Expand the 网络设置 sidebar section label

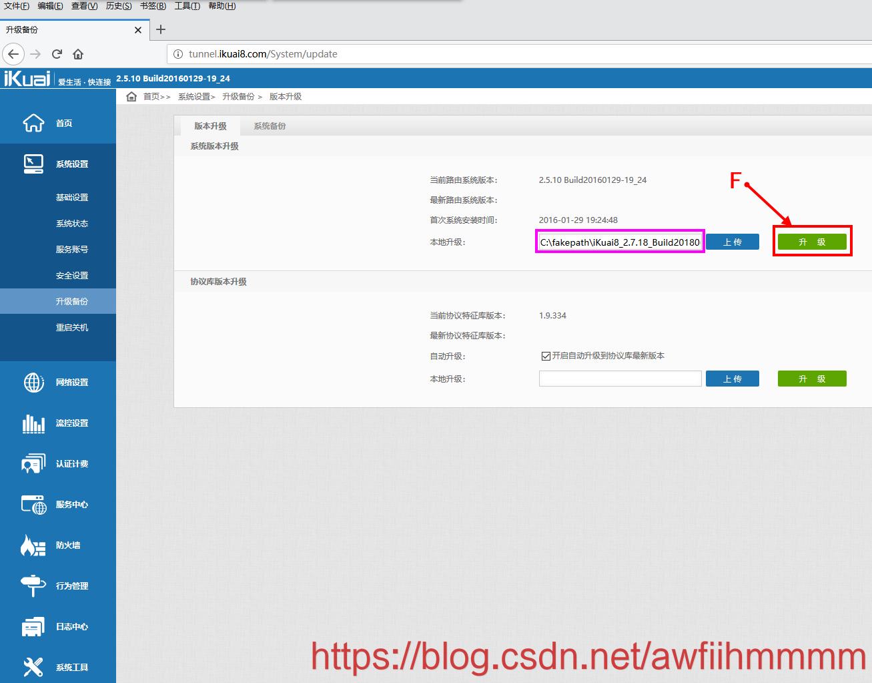coord(72,383)
